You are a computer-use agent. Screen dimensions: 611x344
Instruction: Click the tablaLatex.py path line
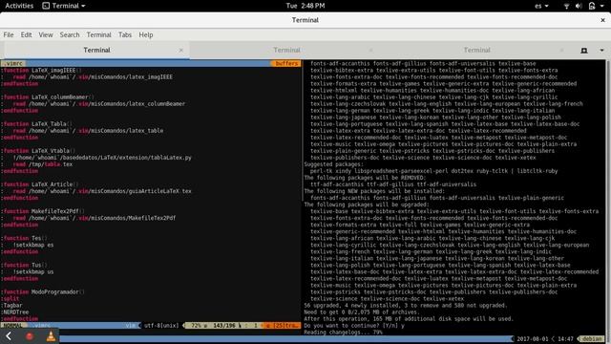coord(102,158)
